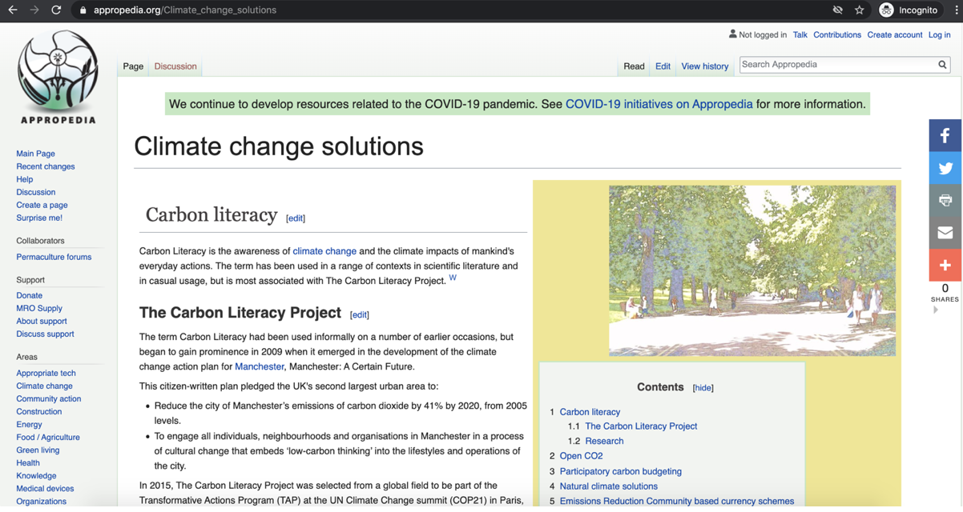Open the View history tab

(704, 66)
